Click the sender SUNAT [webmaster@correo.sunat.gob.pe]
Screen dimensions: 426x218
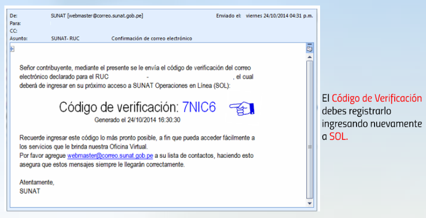(x=97, y=16)
